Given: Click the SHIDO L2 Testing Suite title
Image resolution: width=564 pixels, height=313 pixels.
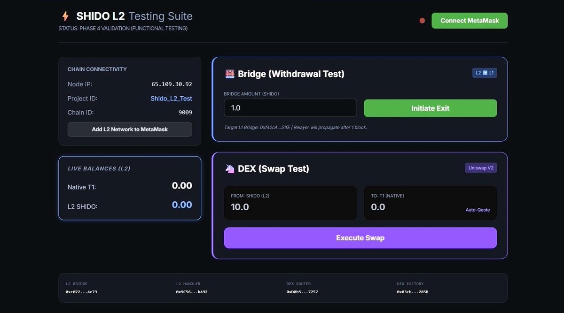Looking at the screenshot, I should coord(134,16).
